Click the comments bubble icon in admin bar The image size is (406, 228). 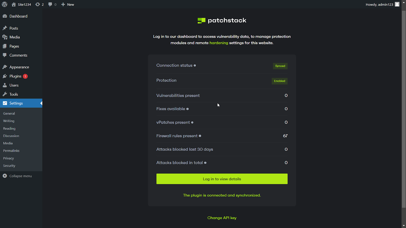(50, 4)
